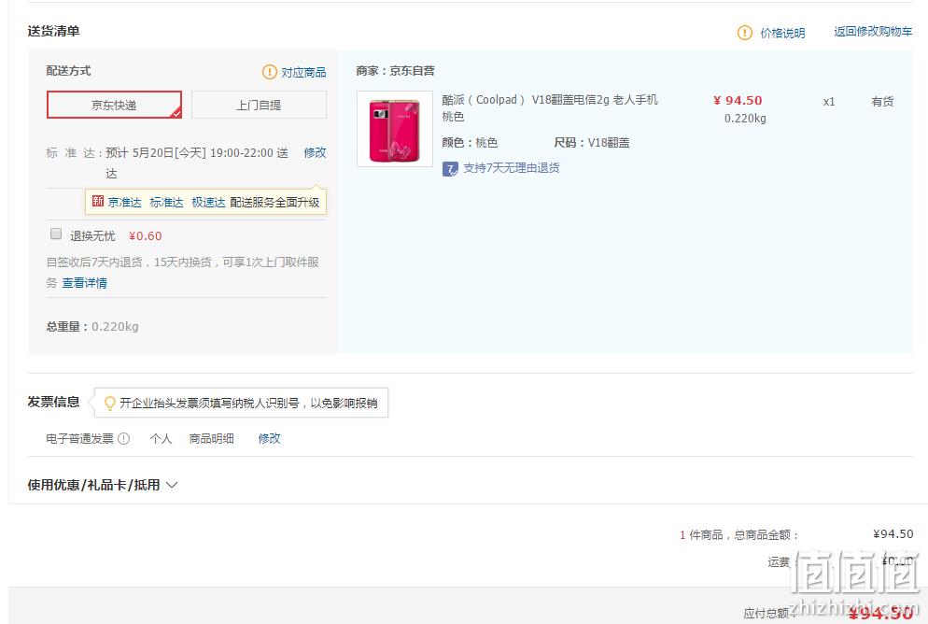The width and height of the screenshot is (928, 624).
Task: Click the 7-day return badge icon
Action: click(x=450, y=169)
